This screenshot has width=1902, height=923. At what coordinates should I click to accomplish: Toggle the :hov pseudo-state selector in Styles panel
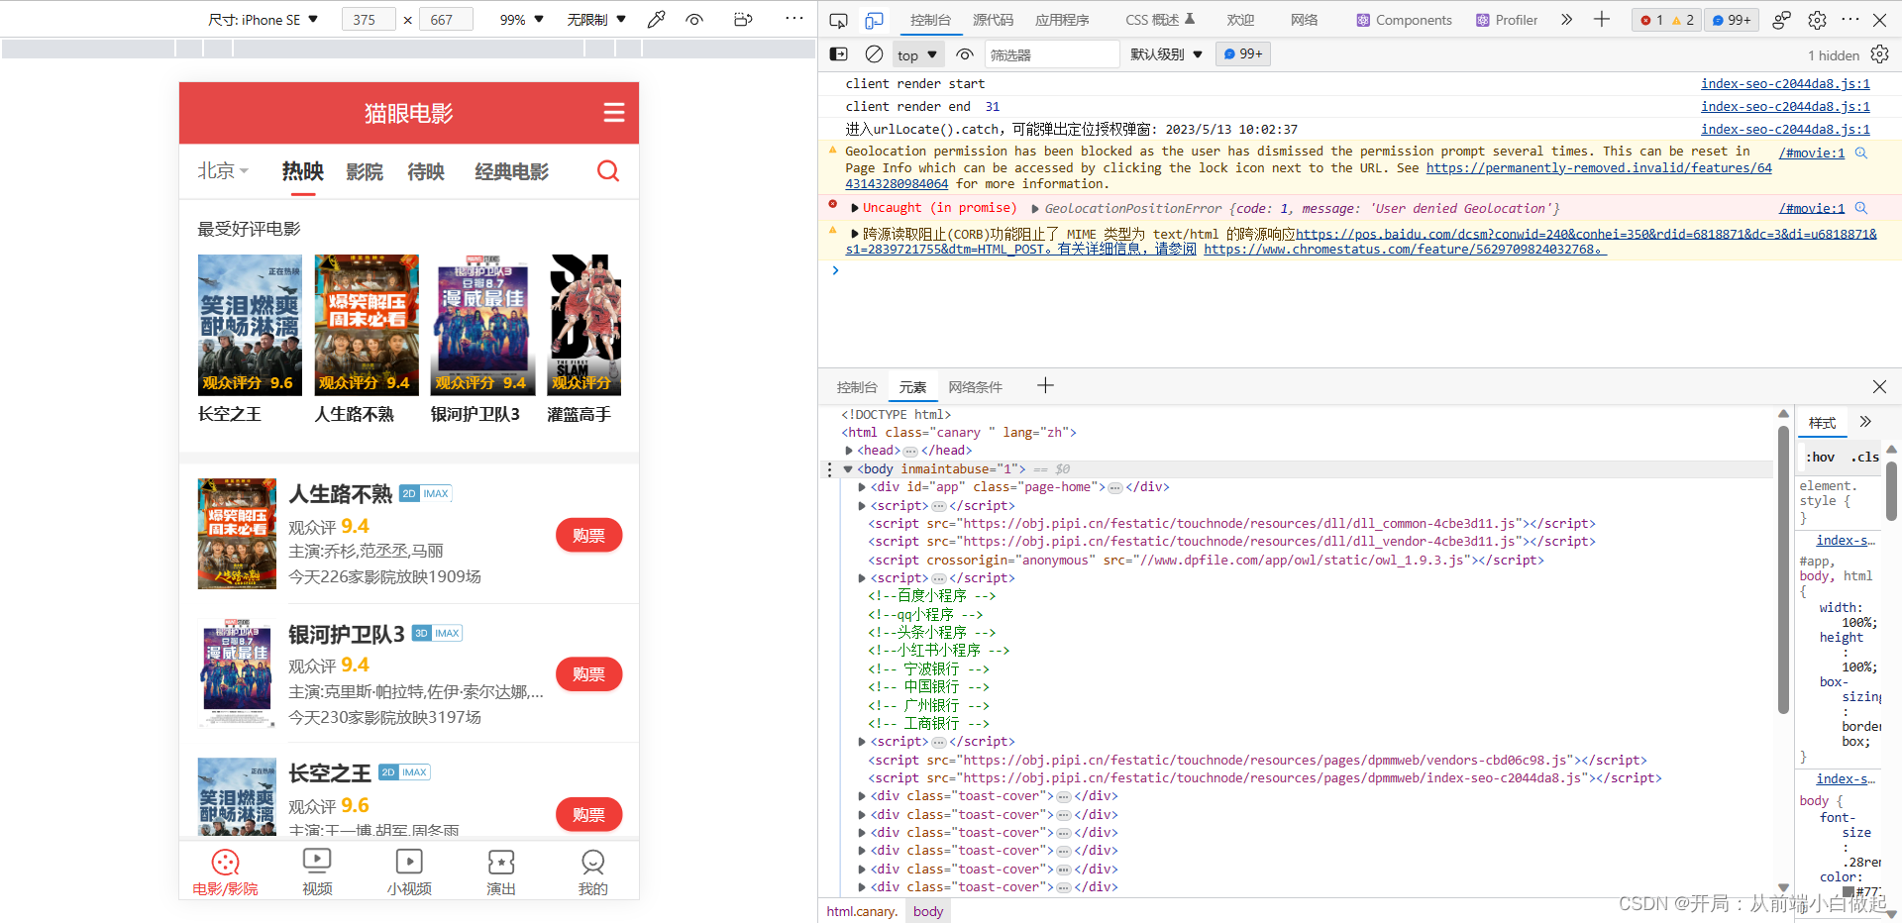click(1820, 457)
